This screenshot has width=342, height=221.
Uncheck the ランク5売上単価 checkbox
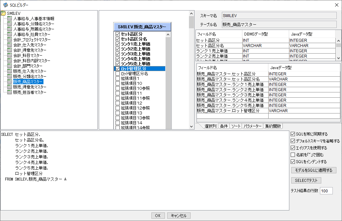118,64
